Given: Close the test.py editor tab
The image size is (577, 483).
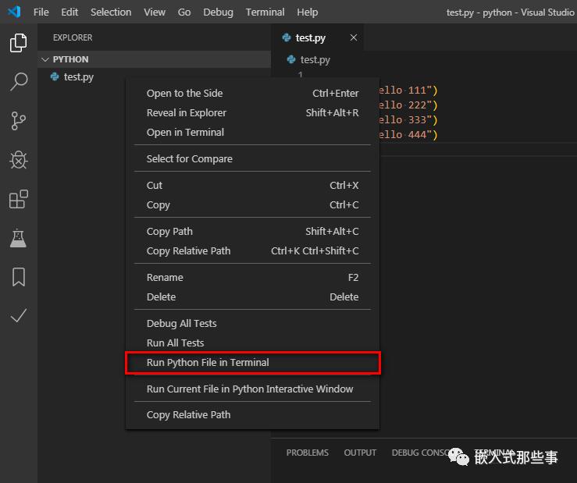Looking at the screenshot, I should [354, 37].
